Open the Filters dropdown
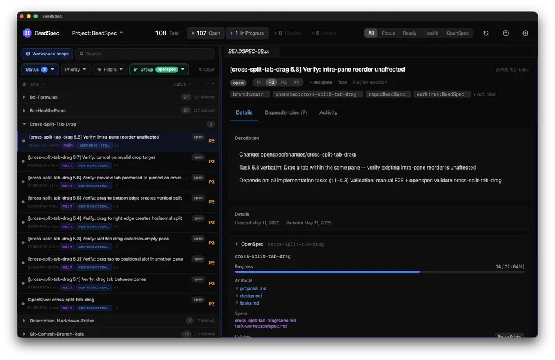This screenshot has height=360, width=555. click(110, 70)
